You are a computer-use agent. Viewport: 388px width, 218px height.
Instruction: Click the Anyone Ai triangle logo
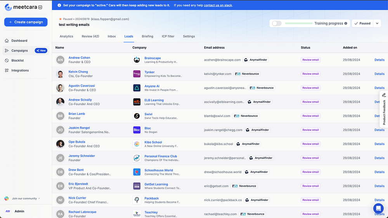click(137, 88)
